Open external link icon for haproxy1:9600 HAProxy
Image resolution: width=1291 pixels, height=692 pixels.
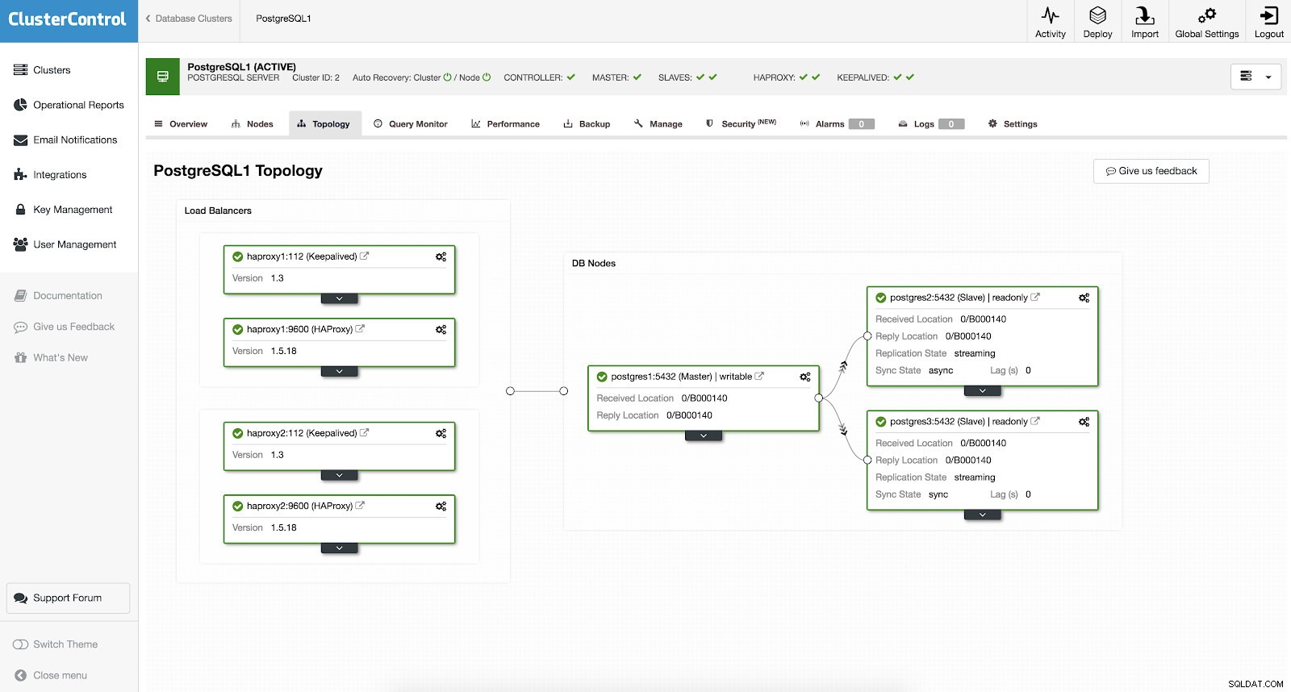360,328
